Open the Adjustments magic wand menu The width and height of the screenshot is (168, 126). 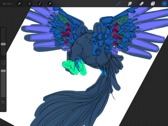tap(30, 4)
